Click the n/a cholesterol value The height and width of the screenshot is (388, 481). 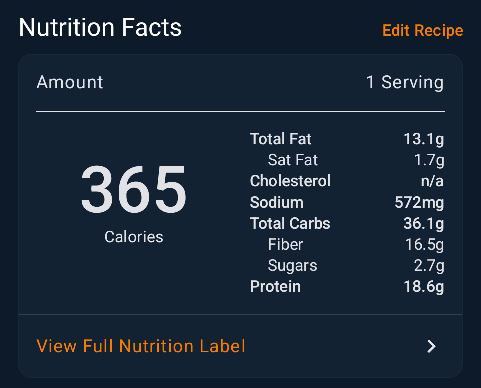(432, 181)
